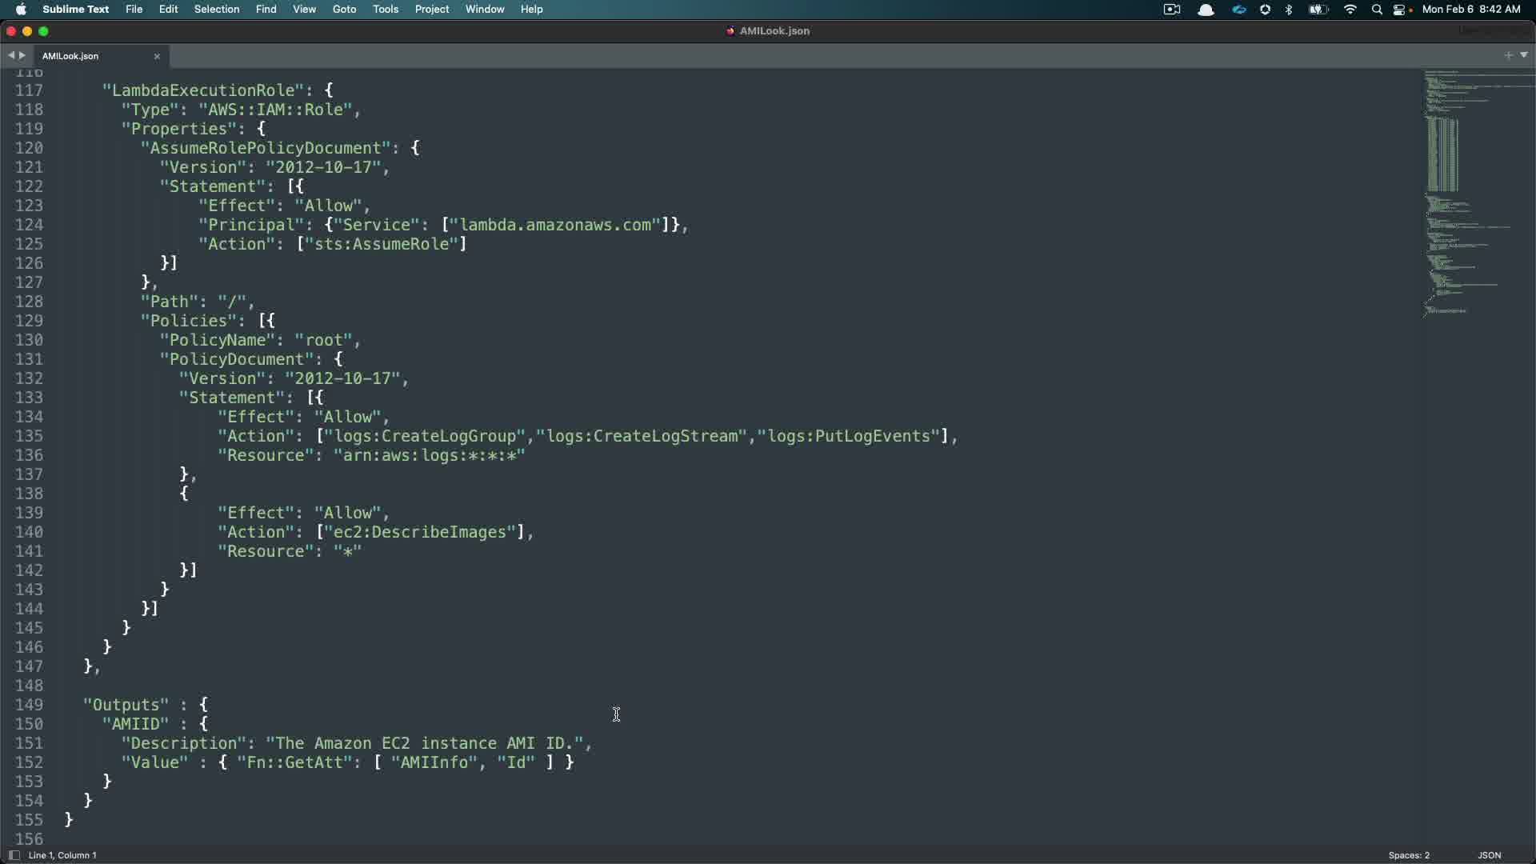The width and height of the screenshot is (1536, 864).
Task: Click the Wi-Fi status icon
Action: coord(1350,10)
